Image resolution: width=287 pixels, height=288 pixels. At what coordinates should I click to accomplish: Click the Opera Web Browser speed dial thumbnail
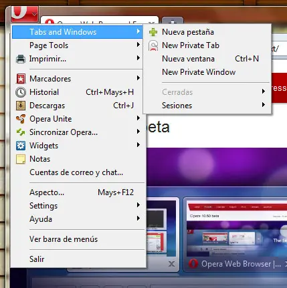235,235
